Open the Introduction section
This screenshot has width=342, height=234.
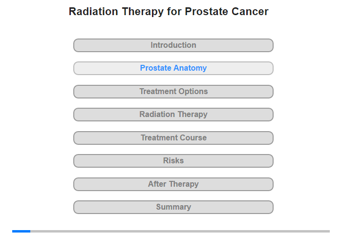(173, 45)
